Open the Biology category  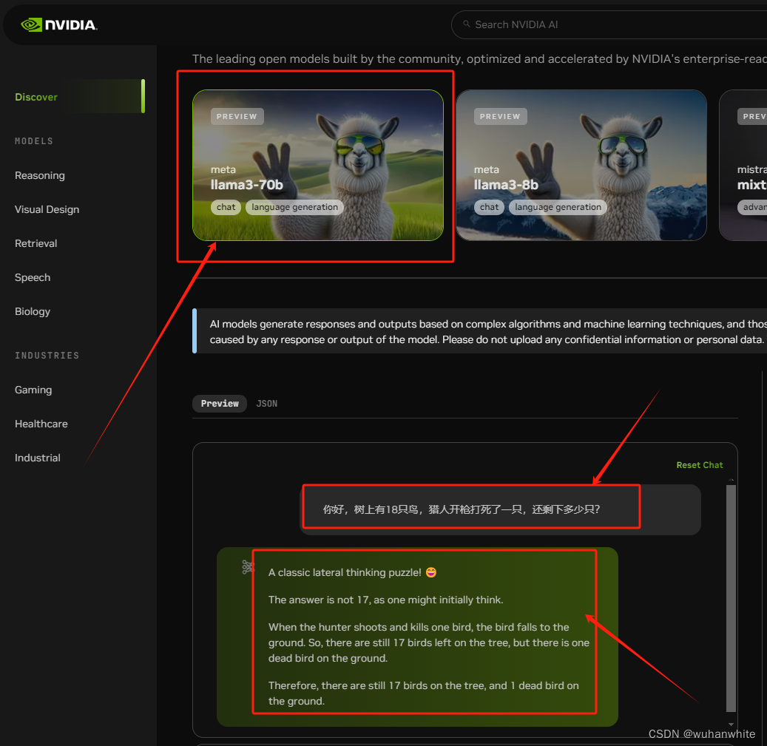click(x=33, y=311)
